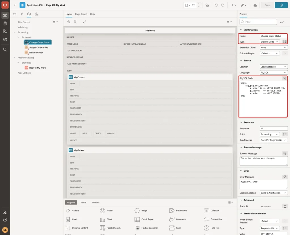Click the property Filter field
This screenshot has width=290, height=235.
pos(258,22)
